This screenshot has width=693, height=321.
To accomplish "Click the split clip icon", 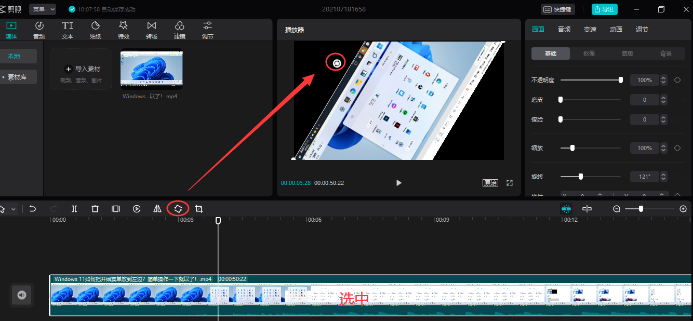I will tap(74, 209).
